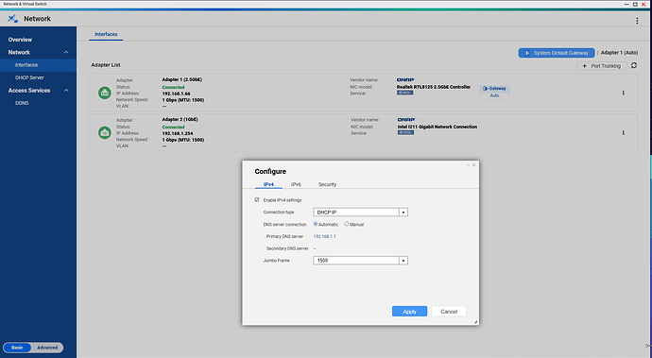Open the Connection type dropdown arrow
The width and height of the screenshot is (652, 358).
[x=403, y=213]
